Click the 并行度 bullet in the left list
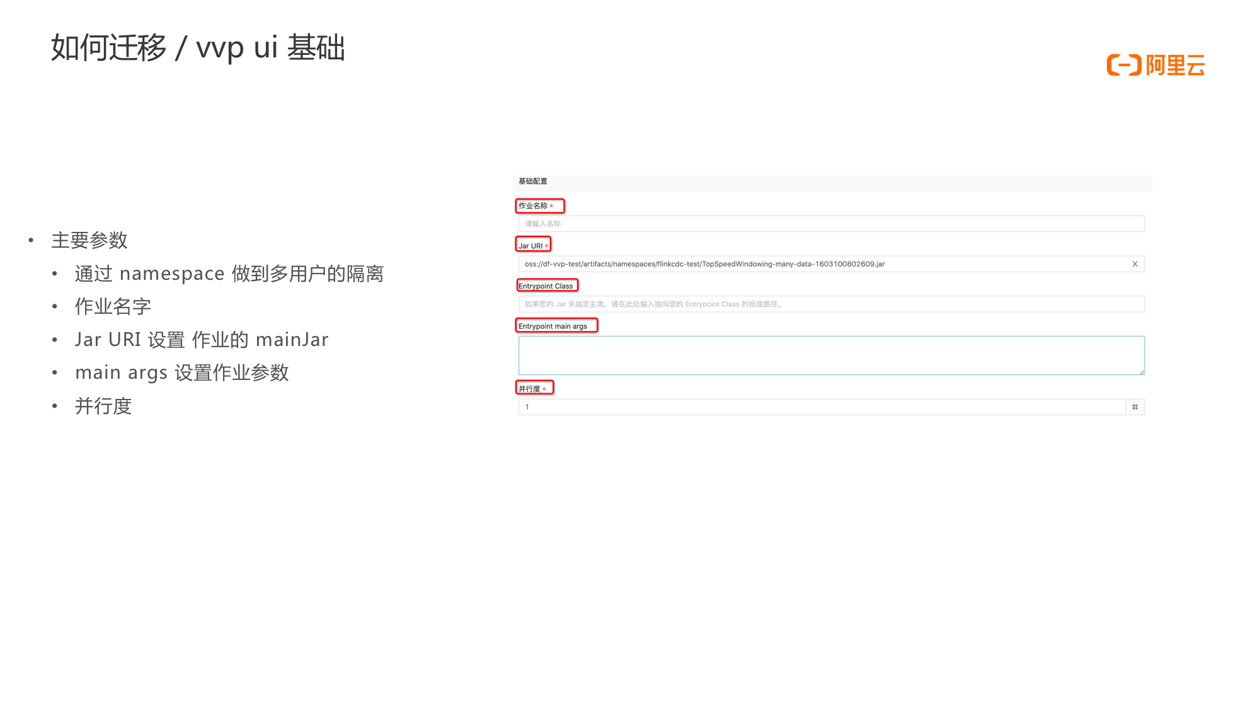Screen dimensions: 1260x709 [103, 406]
